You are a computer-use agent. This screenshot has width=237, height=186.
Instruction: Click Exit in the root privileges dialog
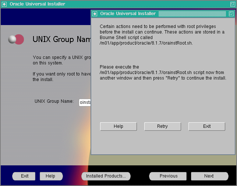pyautogui.click(x=206, y=126)
